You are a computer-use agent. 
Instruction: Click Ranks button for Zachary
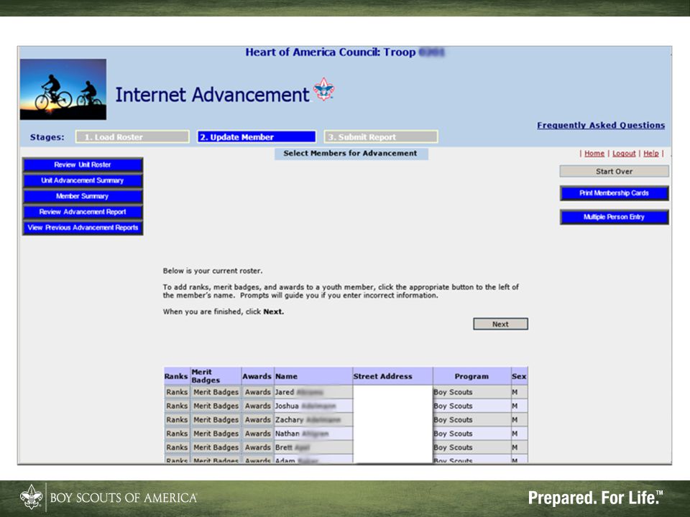pos(177,420)
